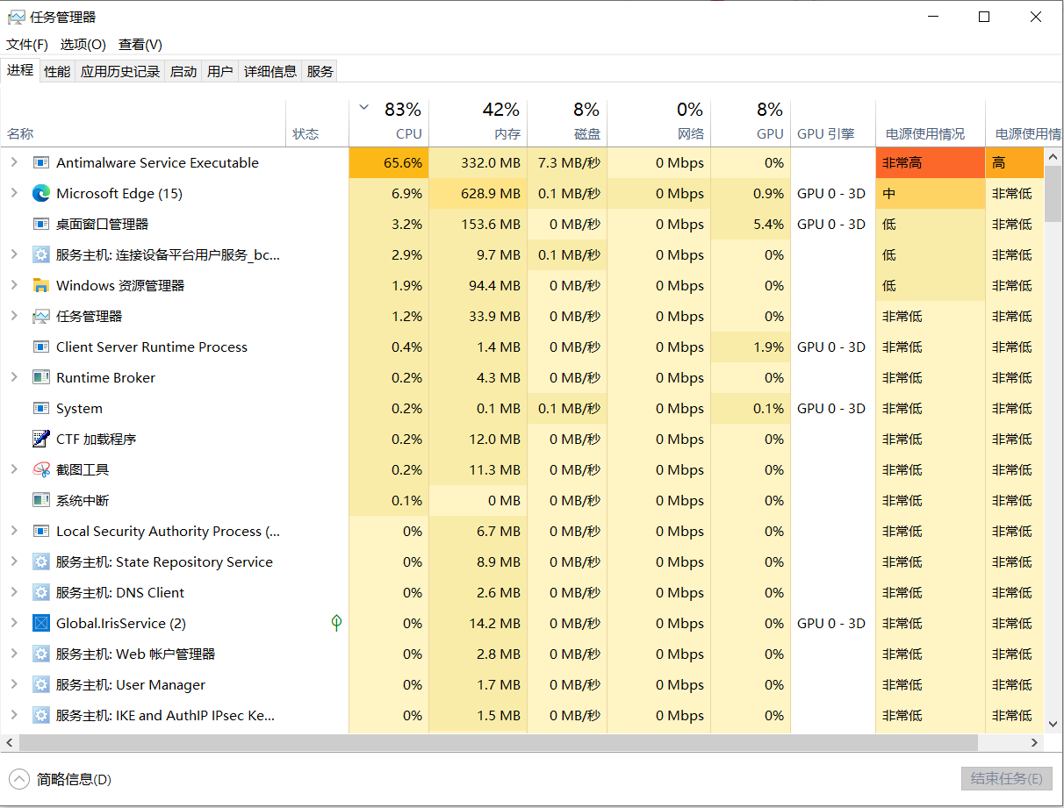The height and width of the screenshot is (808, 1064).
Task: Click the User Manager gear icon
Action: coord(40,684)
